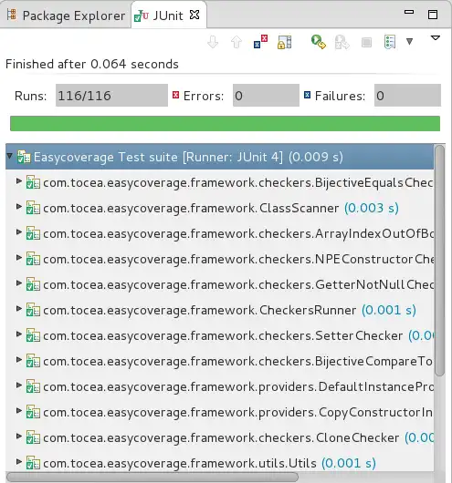Expand the GetterNotNullChecker test node
The height and width of the screenshot is (483, 452).
click(19, 283)
